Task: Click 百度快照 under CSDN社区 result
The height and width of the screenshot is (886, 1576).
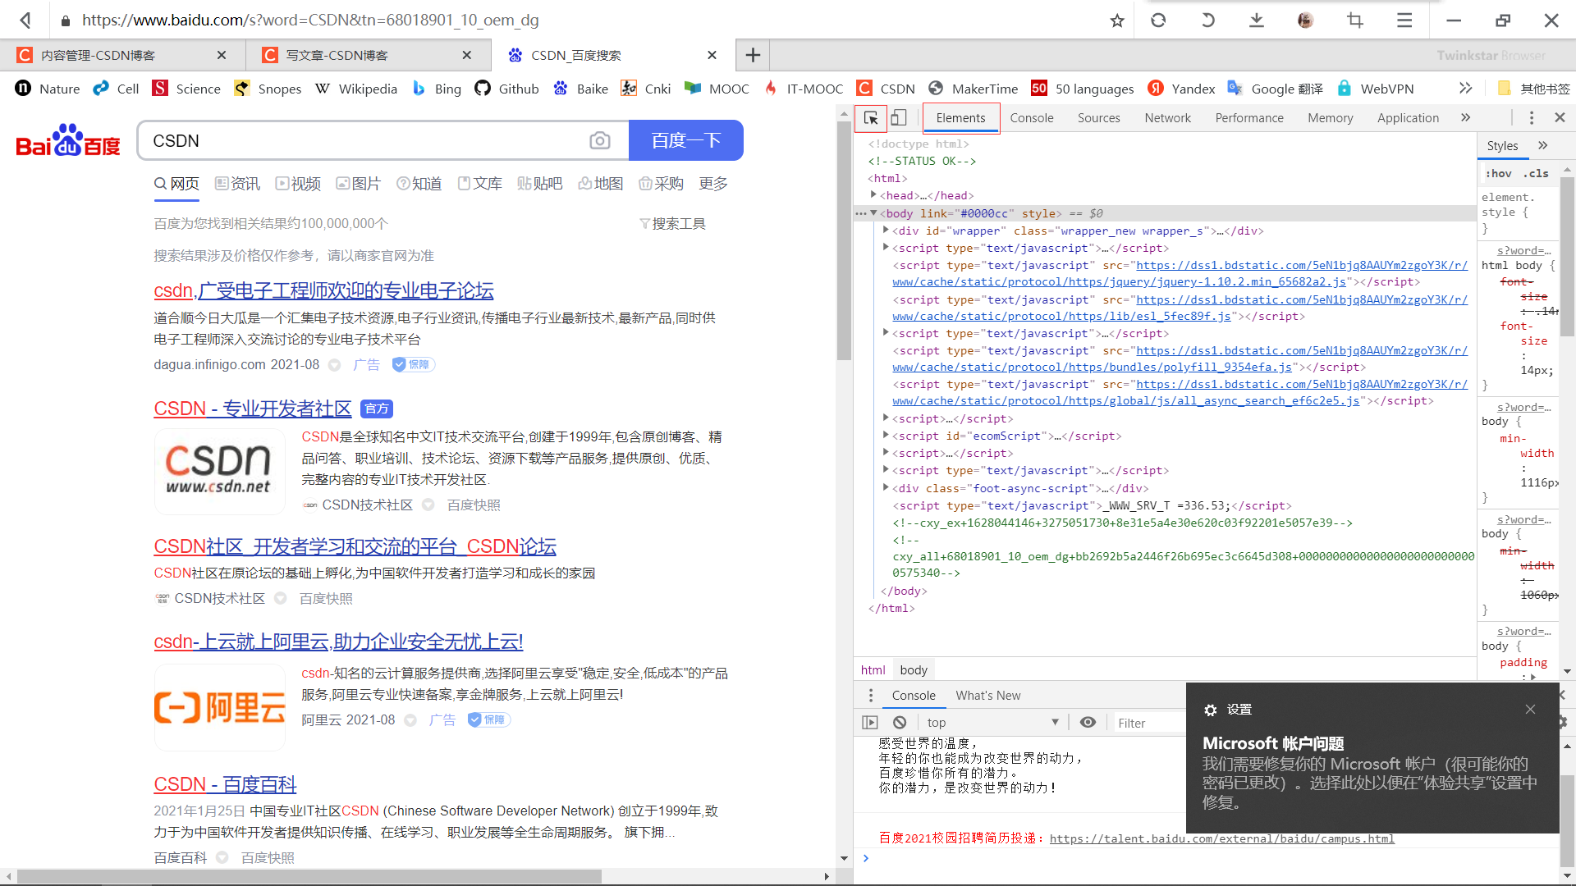Action: pyautogui.click(x=326, y=598)
